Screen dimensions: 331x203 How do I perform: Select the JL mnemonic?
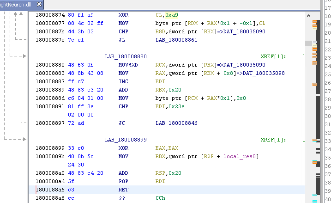(x=121, y=40)
